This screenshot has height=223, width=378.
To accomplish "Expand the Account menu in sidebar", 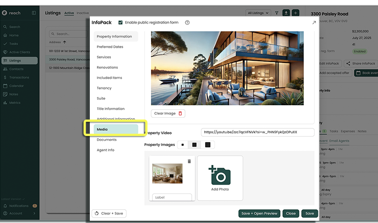I will click(x=34, y=213).
